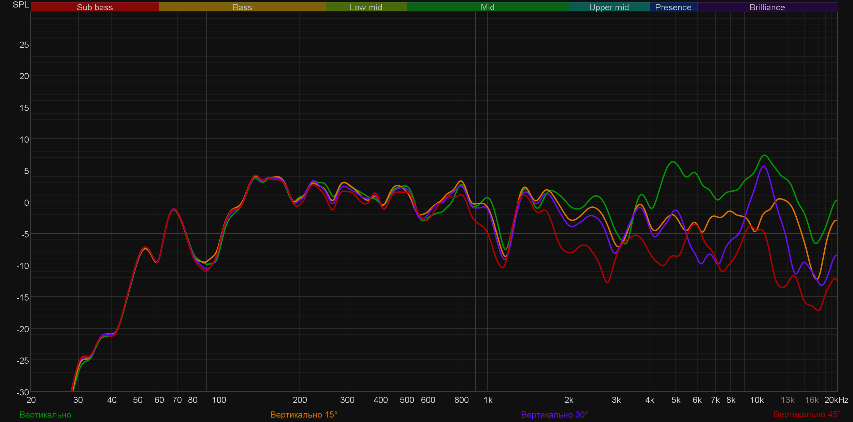Image resolution: width=853 pixels, height=422 pixels.
Task: Click the Brilliance band header
Action: coord(767,7)
